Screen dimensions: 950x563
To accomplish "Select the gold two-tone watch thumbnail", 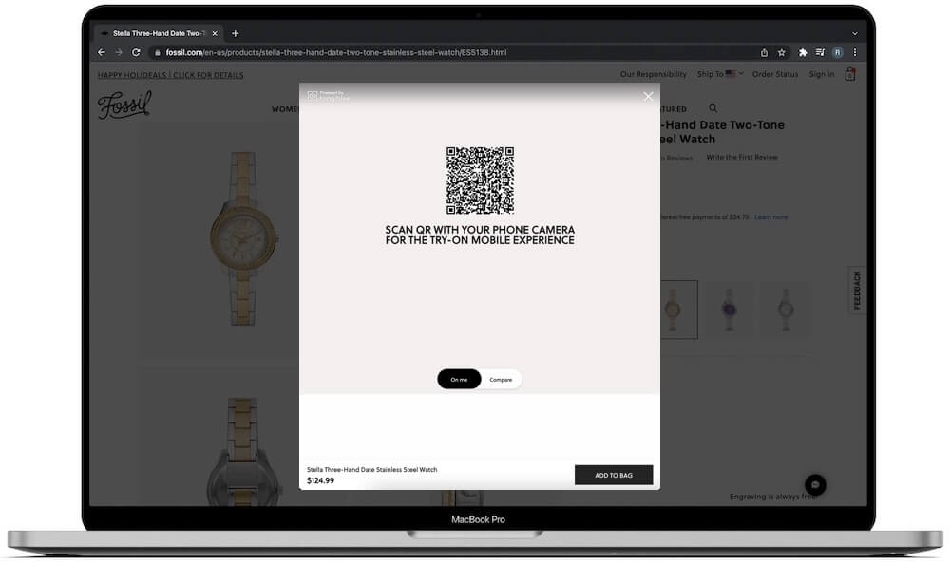I will click(x=678, y=310).
